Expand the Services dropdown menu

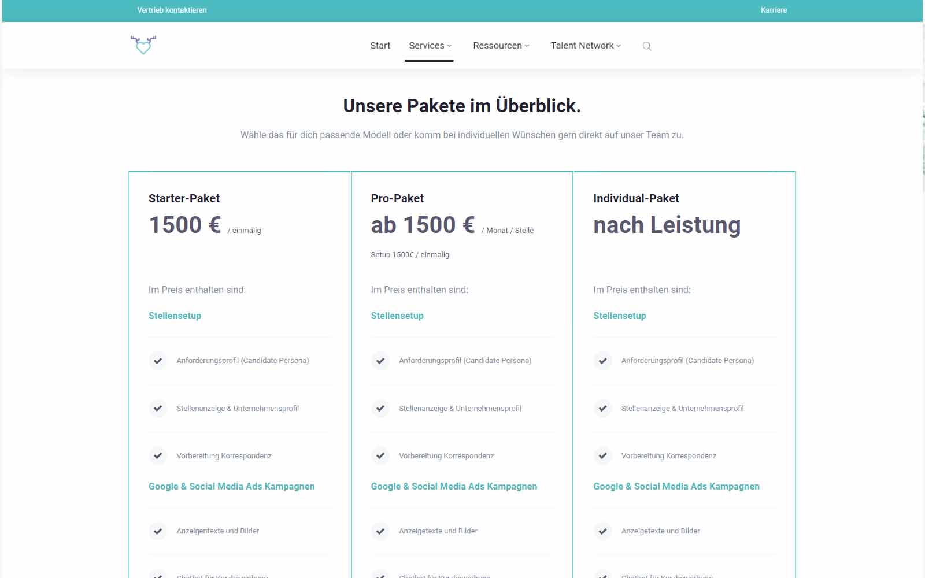(x=430, y=46)
